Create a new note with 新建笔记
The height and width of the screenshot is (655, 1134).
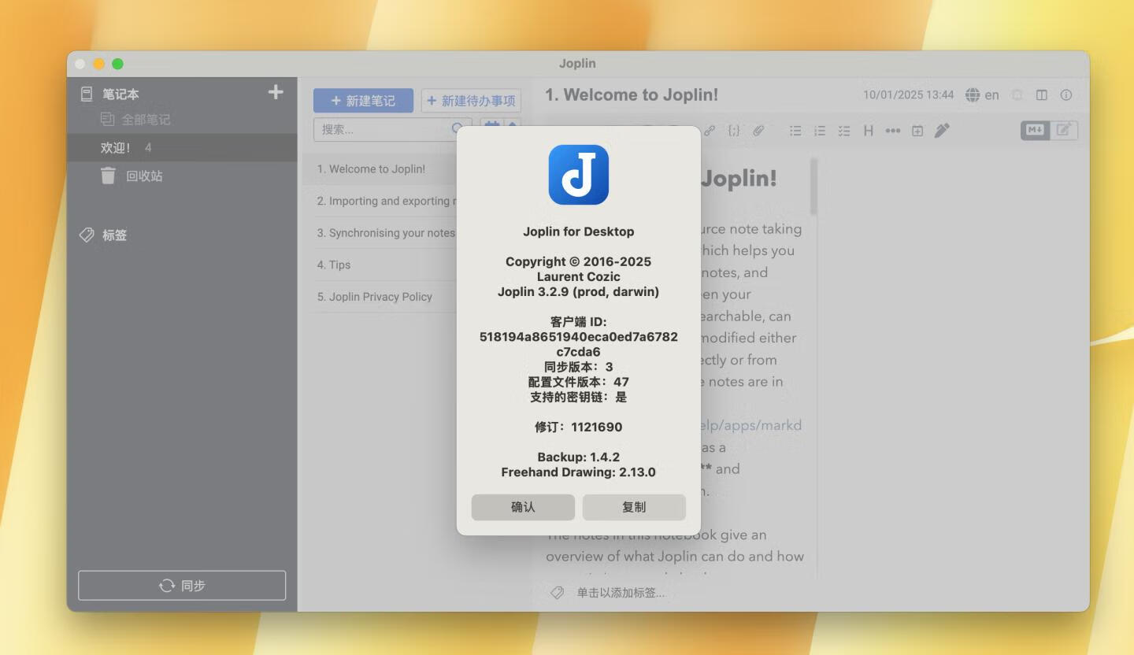(x=363, y=101)
